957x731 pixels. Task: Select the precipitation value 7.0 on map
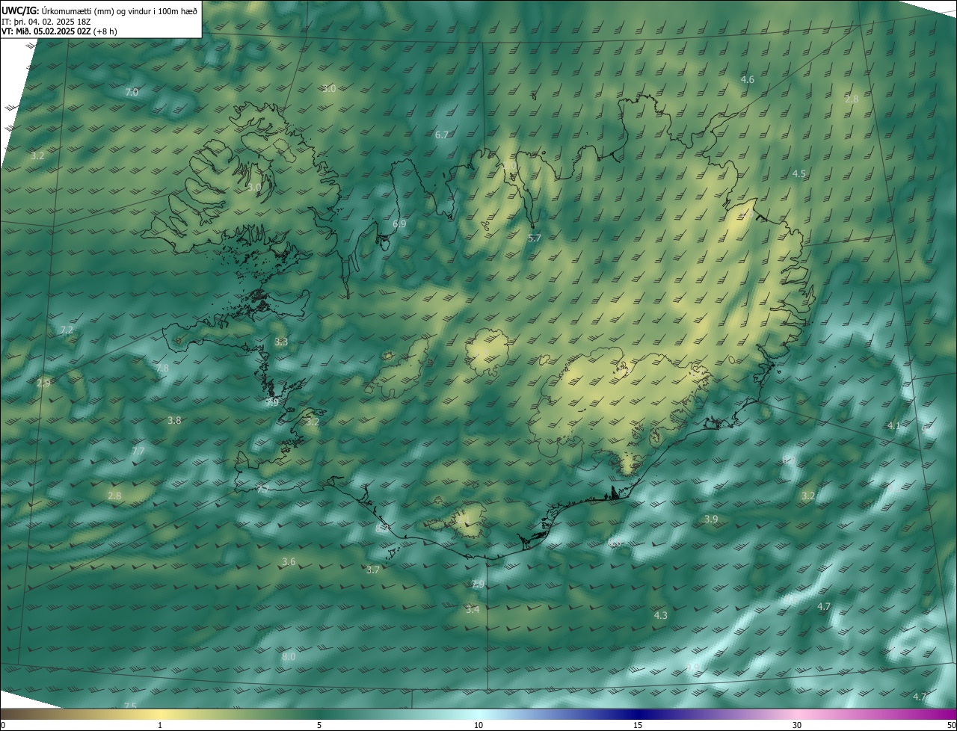tap(132, 92)
